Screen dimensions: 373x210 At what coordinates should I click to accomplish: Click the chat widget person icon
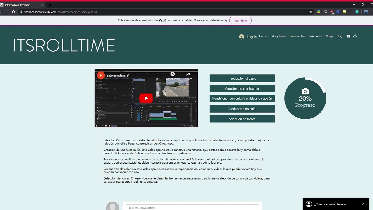pyautogui.click(x=309, y=204)
